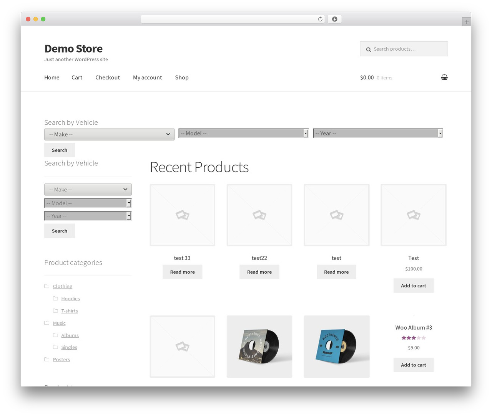Click Read more under test22

click(x=259, y=272)
